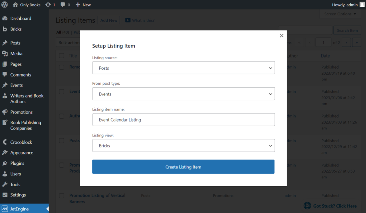Open the Listing view dropdown
366x213 pixels.
point(183,145)
